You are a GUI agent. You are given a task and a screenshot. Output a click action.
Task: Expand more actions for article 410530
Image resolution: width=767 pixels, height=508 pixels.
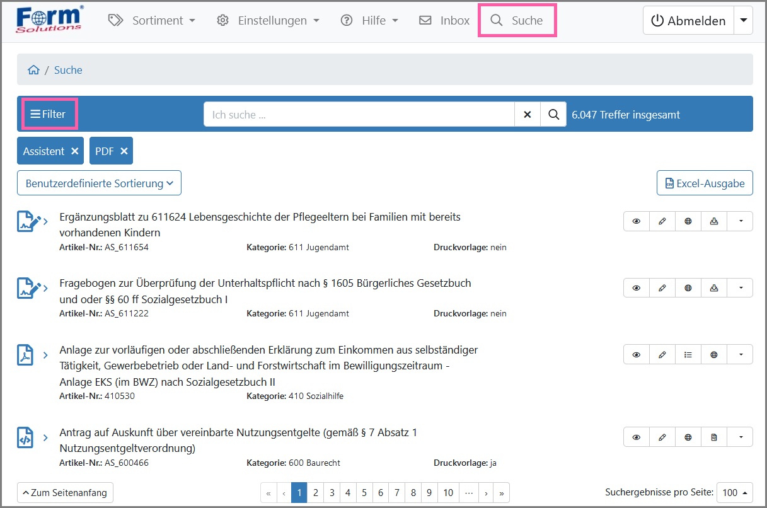click(x=741, y=354)
